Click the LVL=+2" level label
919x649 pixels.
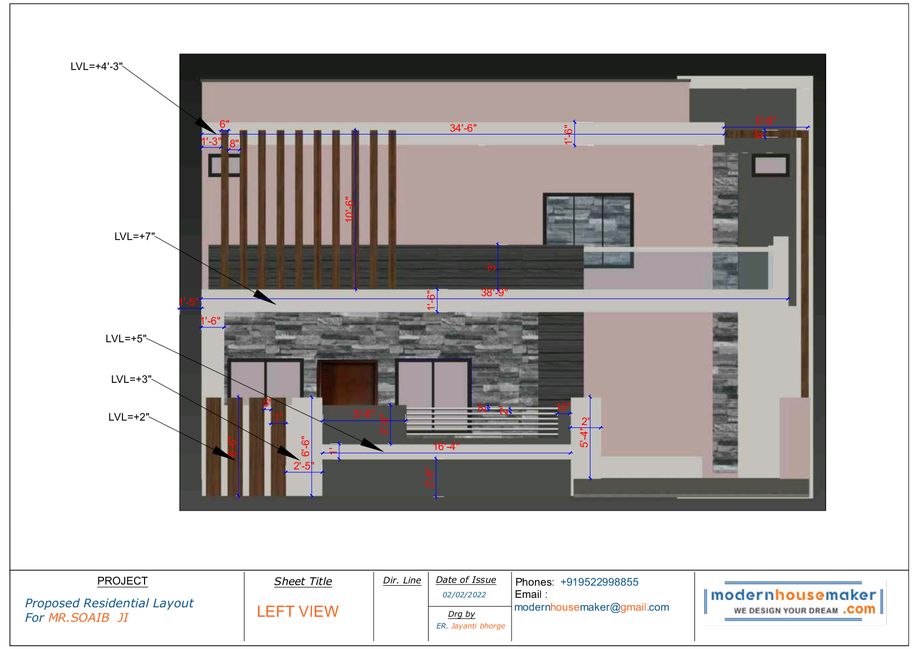(x=129, y=417)
